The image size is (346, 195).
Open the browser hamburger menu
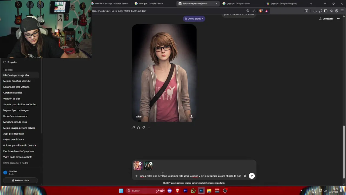coord(342,11)
